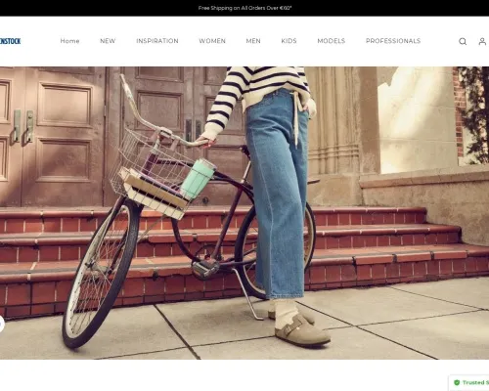Open the MEN menu
This screenshot has height=391, width=489.
253,41
